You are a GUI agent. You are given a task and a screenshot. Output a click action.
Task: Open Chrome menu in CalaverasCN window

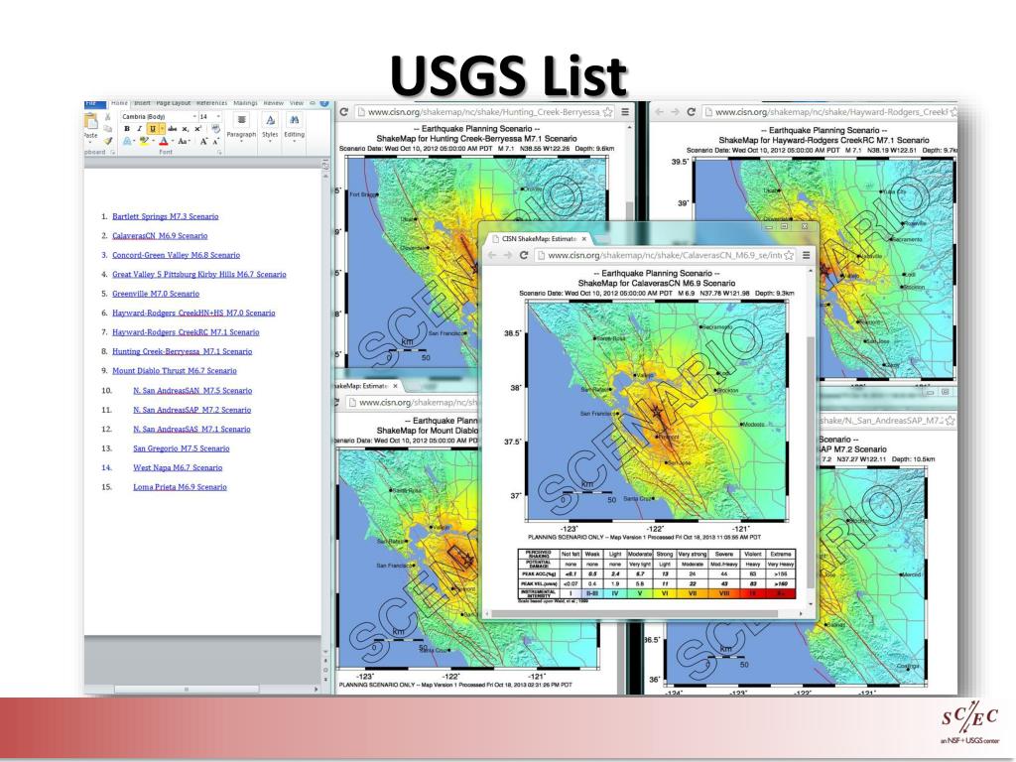[806, 255]
